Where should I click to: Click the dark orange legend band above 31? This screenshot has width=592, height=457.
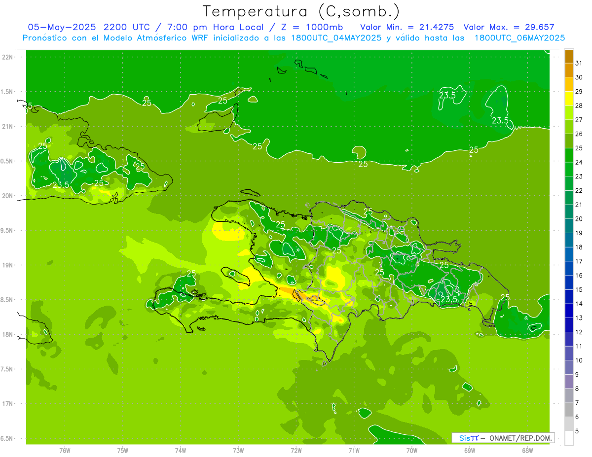(x=569, y=56)
